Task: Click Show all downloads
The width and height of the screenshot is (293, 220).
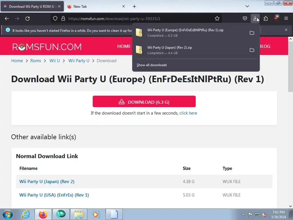Action: pos(152,65)
